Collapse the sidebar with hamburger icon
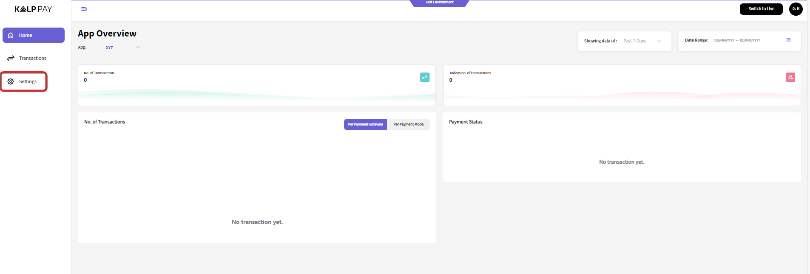Screen dimensions: 810x274 pos(84,9)
